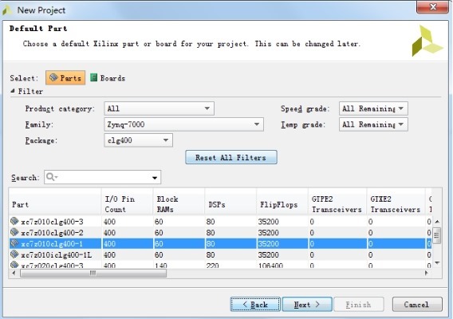This screenshot has height=319, width=453.
Task: Open the Family dropdown showing Zynq-7000
Action: coord(183,124)
